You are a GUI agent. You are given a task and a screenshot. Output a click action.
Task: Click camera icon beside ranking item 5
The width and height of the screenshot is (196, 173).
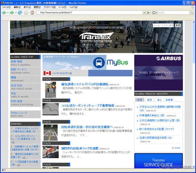tap(18, 165)
